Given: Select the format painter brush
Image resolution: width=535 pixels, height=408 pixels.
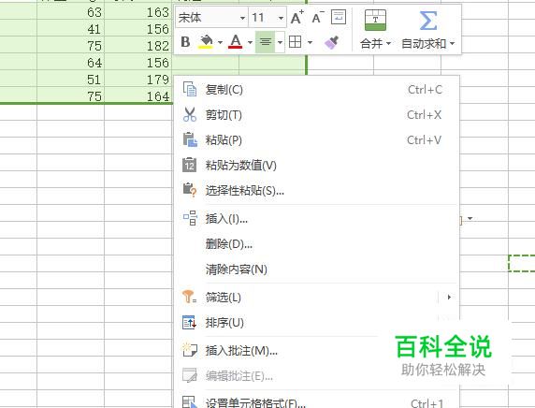Looking at the screenshot, I should (331, 42).
